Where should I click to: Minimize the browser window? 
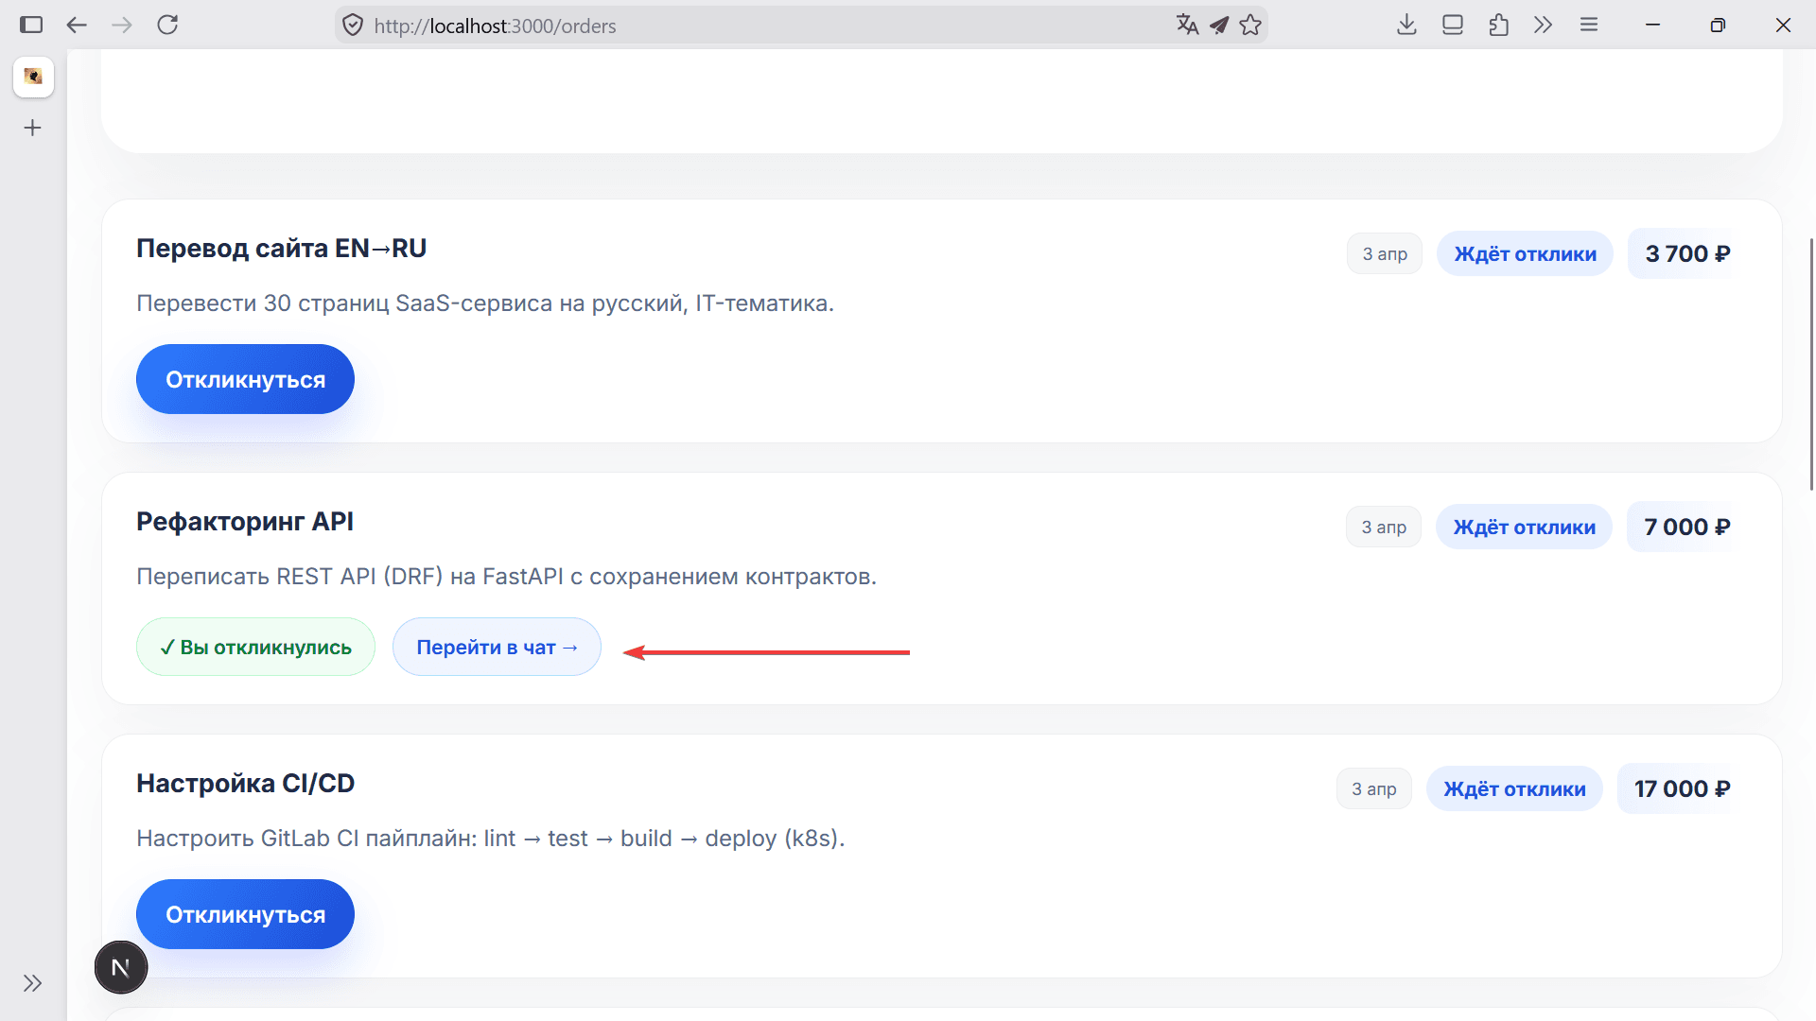tap(1653, 26)
